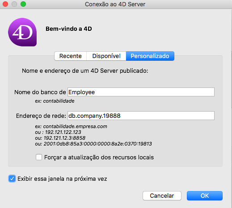The width and height of the screenshot is (232, 208).
Task: Dismiss the dialog with Cancelar
Action: click(162, 196)
